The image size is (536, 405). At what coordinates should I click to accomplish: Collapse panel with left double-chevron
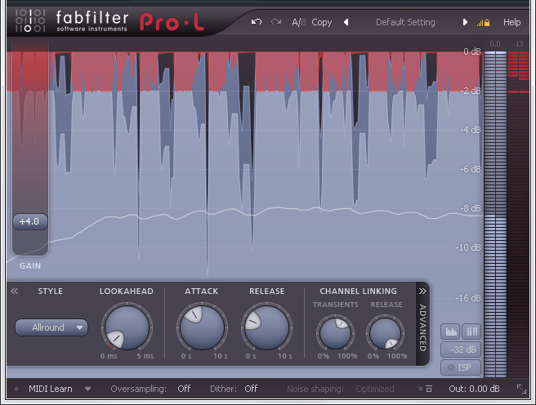pyautogui.click(x=15, y=291)
